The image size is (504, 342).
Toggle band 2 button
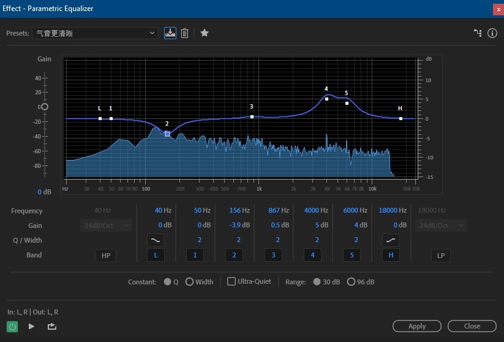coord(234,255)
